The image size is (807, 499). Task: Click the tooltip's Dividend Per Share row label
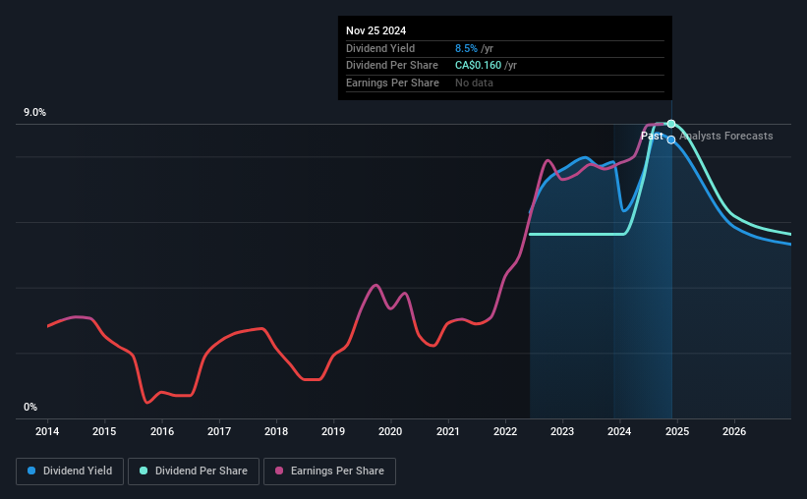pyautogui.click(x=392, y=66)
